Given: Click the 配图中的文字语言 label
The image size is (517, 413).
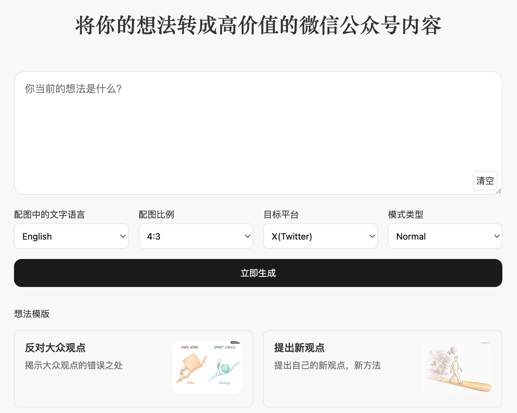Looking at the screenshot, I should coord(50,214).
